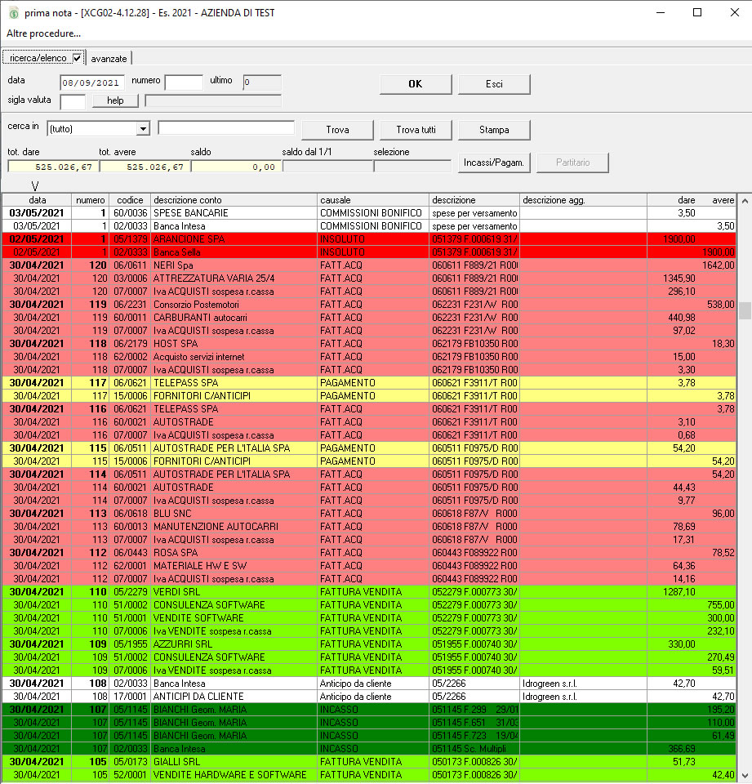Click scrollbar down arrow of the table
This screenshot has height=784, width=752.
[745, 776]
